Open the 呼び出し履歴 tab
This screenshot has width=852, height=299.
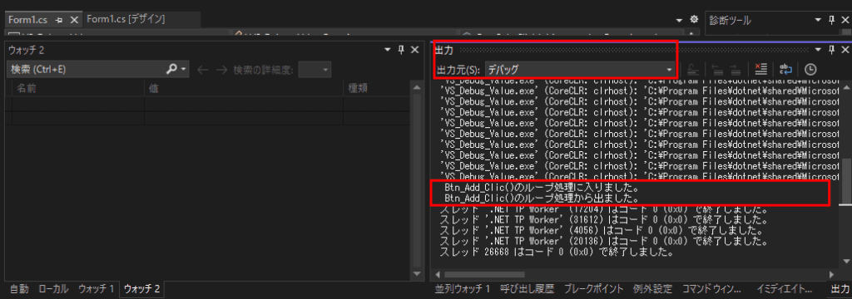527,289
